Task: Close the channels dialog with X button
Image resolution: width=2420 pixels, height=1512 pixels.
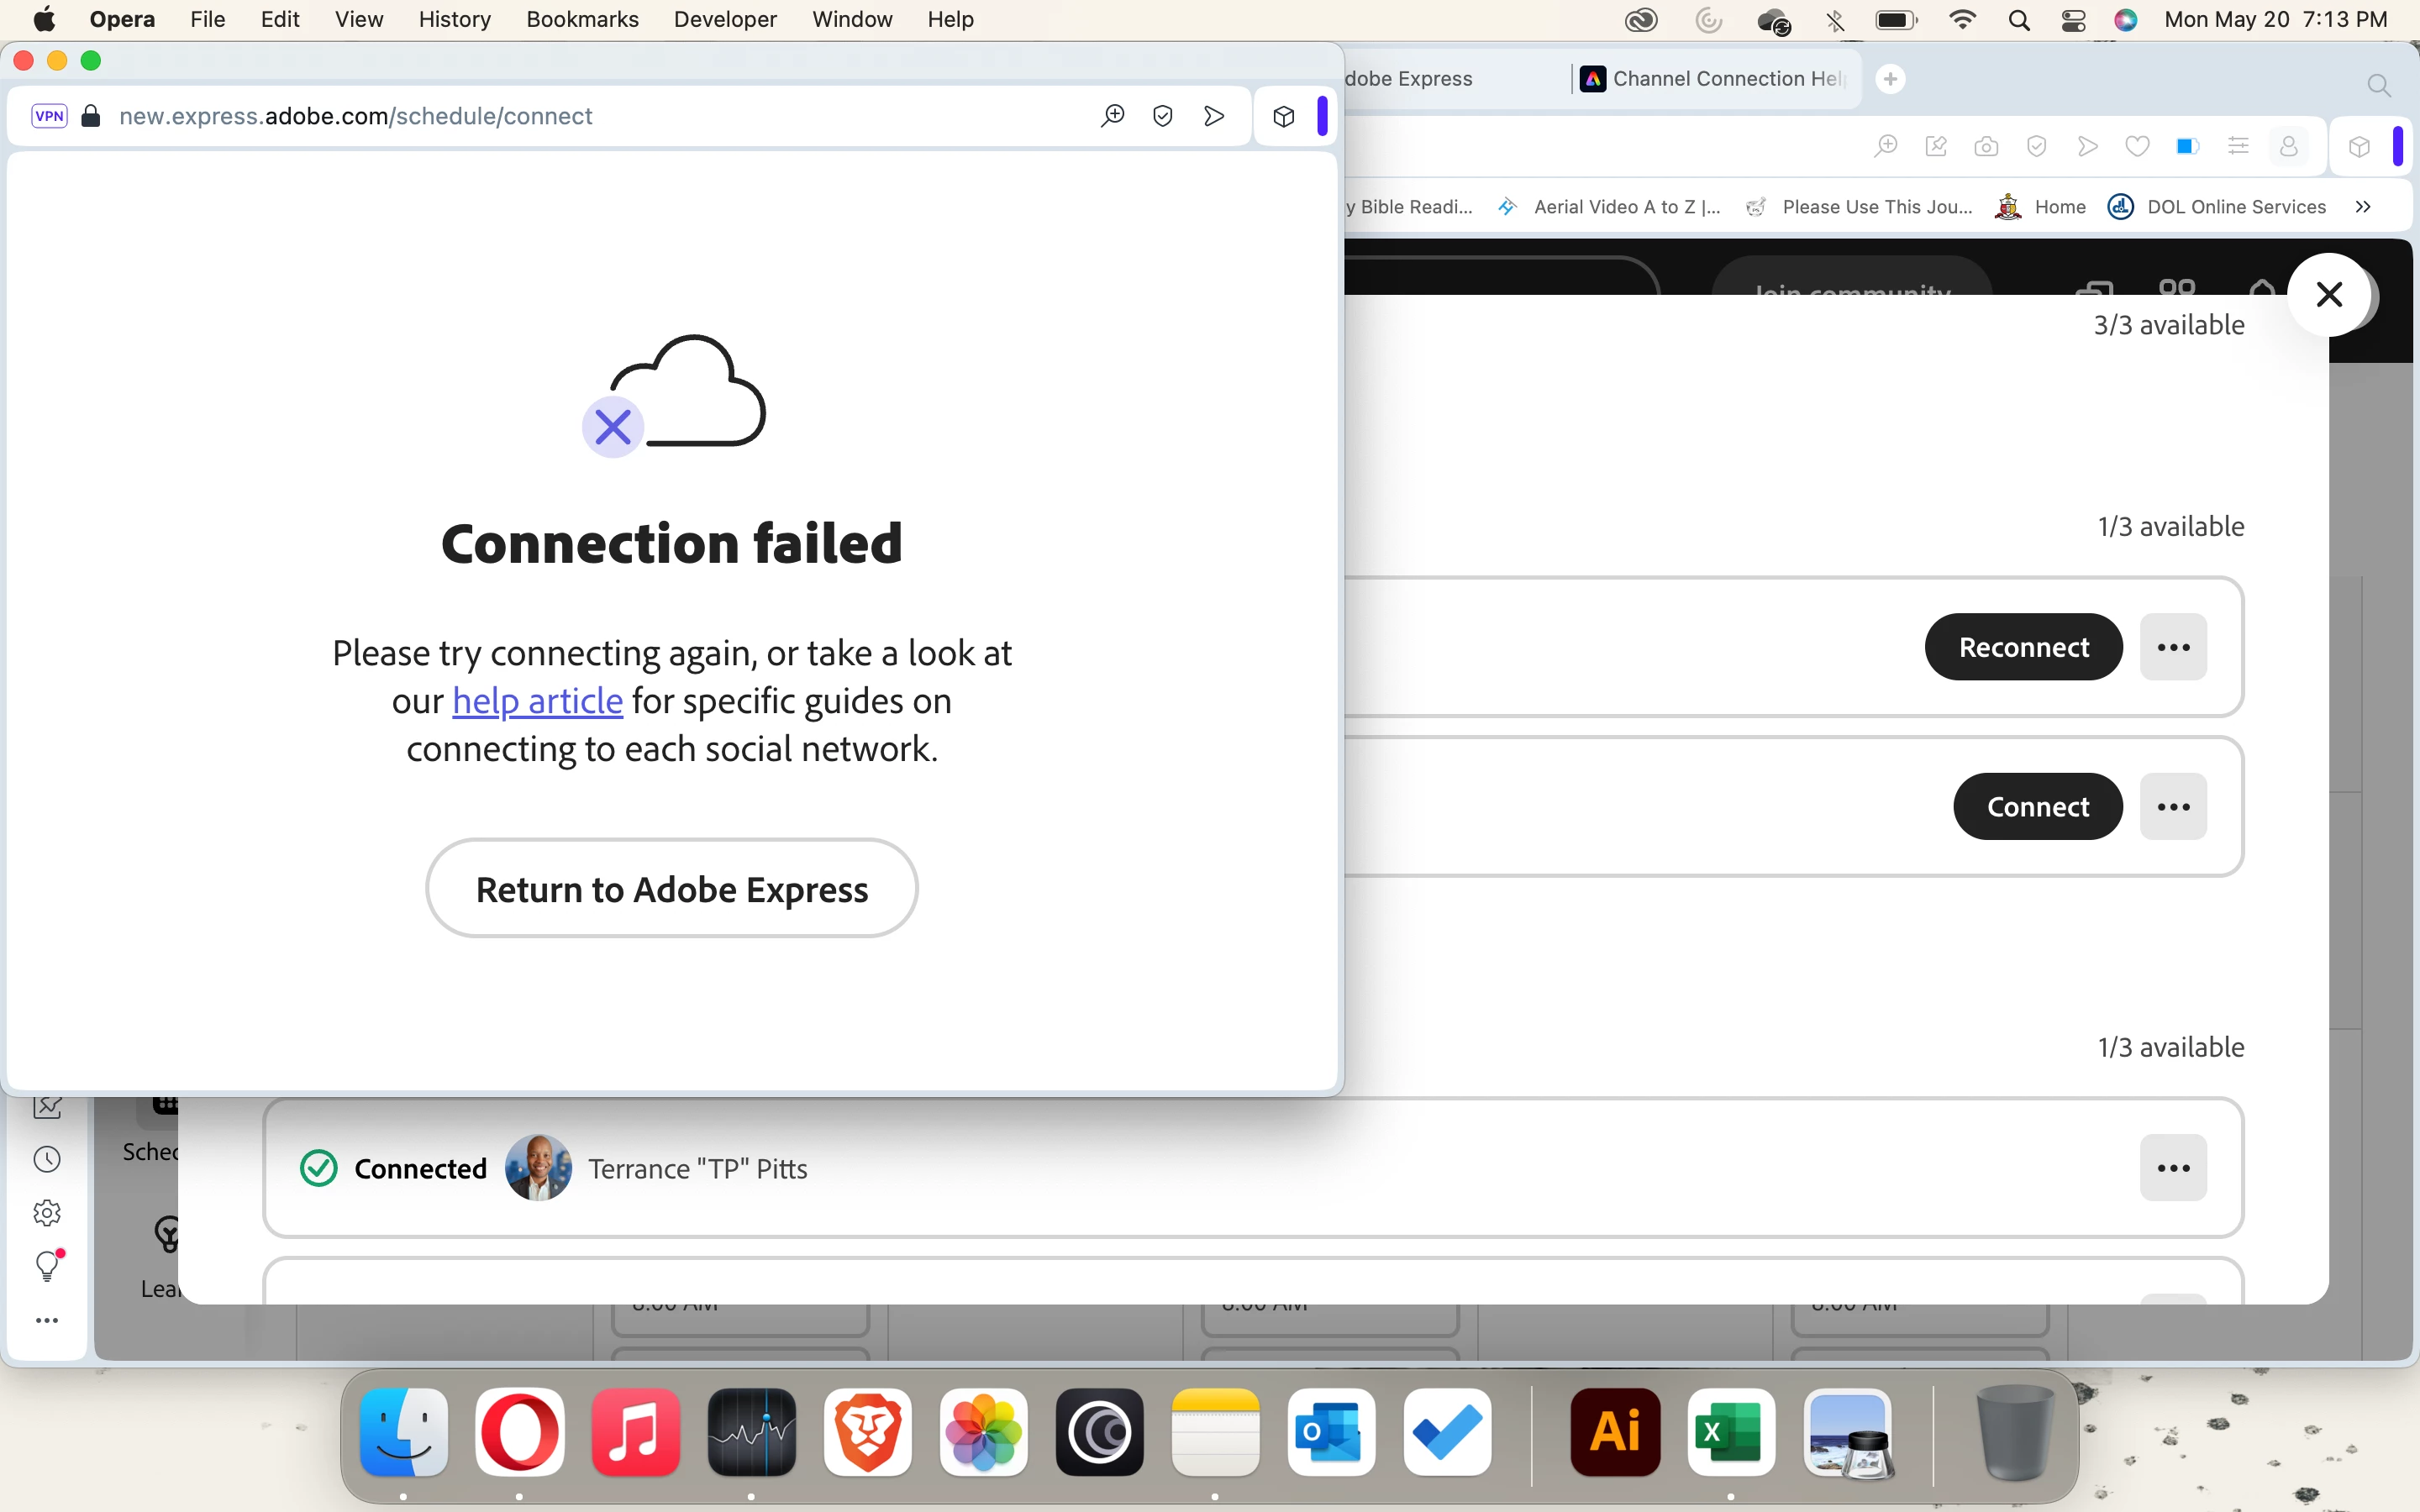Action: click(x=2329, y=294)
